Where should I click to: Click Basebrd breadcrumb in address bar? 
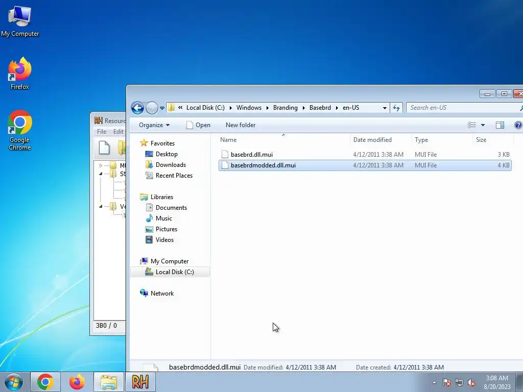pyautogui.click(x=320, y=108)
